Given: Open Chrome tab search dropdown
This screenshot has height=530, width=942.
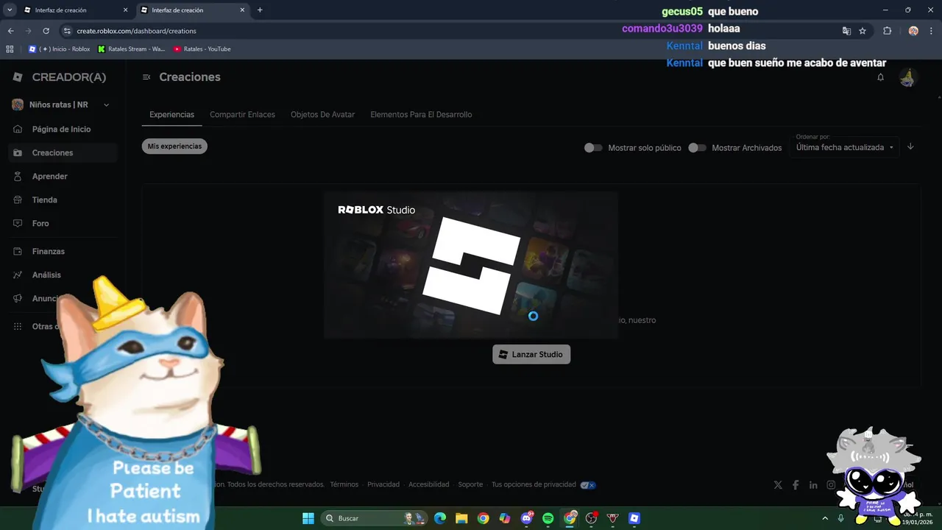Looking at the screenshot, I should pos(10,10).
